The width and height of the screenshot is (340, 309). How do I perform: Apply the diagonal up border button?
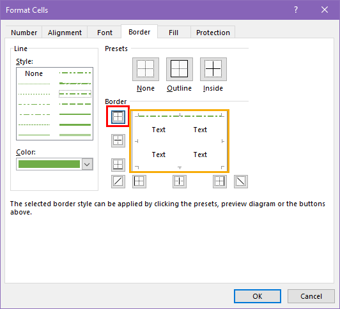click(x=118, y=181)
